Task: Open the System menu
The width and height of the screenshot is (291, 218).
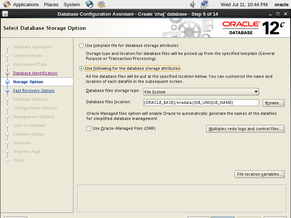Action: pyautogui.click(x=72, y=4)
